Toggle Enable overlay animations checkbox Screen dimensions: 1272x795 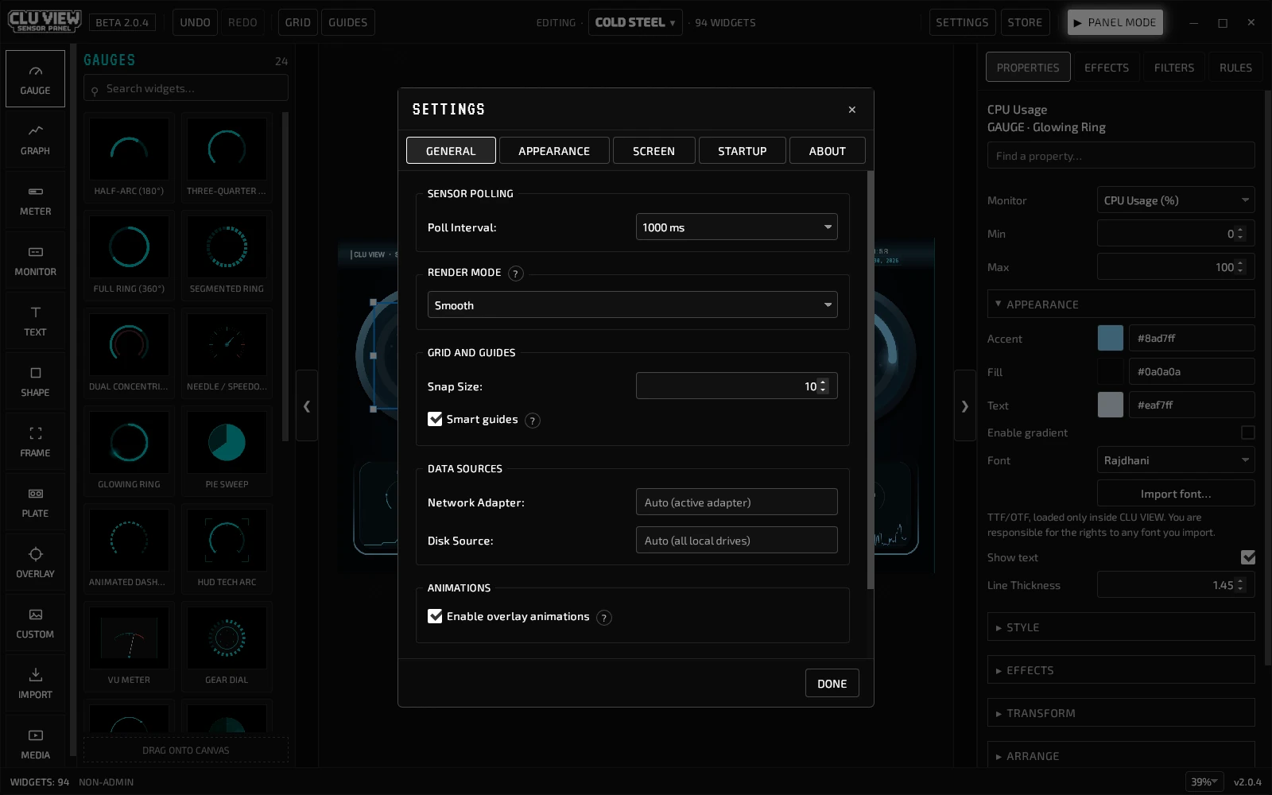[x=435, y=616]
